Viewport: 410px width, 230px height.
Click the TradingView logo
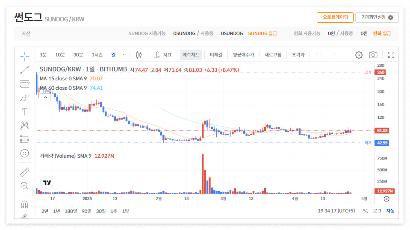click(x=47, y=183)
